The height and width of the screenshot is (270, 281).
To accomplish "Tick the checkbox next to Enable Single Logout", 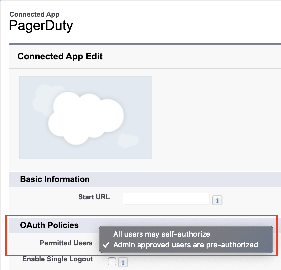I will pos(112,262).
